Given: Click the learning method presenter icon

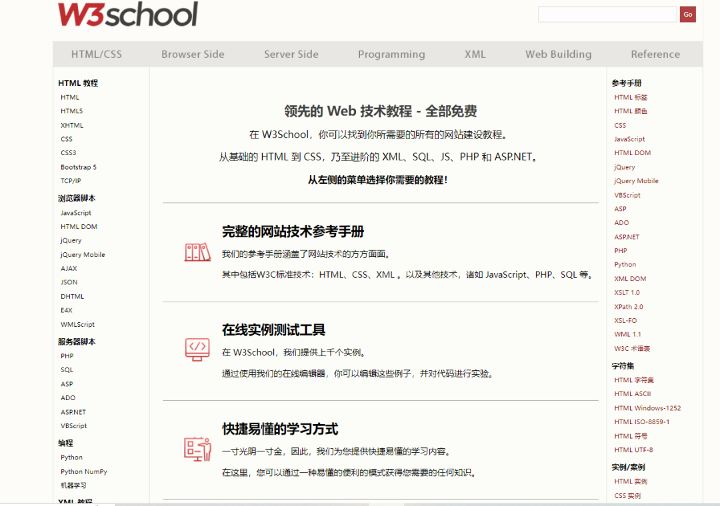Looking at the screenshot, I should [197, 449].
